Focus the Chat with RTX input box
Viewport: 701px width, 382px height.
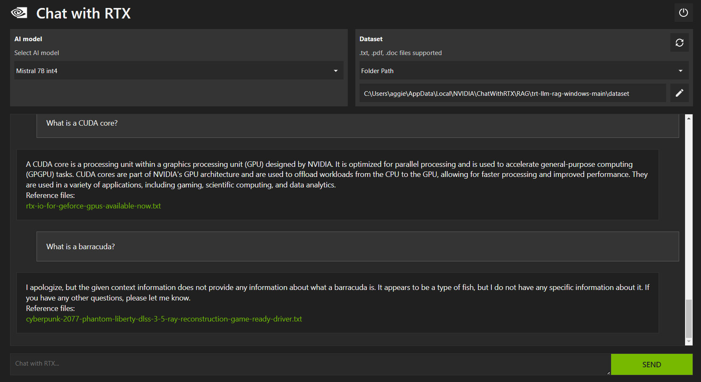[310, 364]
